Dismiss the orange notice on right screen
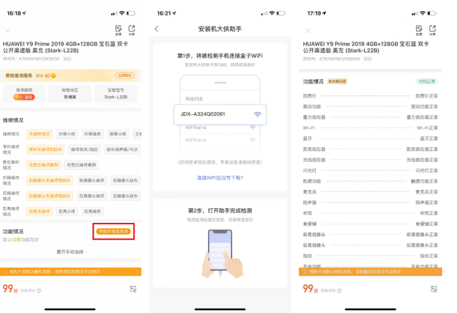Viewport: 457px width, 313px height. pos(437,271)
